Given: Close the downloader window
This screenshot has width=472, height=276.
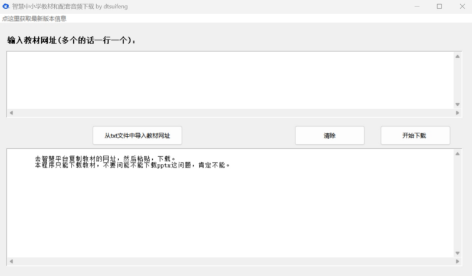Looking at the screenshot, I should 461,6.
